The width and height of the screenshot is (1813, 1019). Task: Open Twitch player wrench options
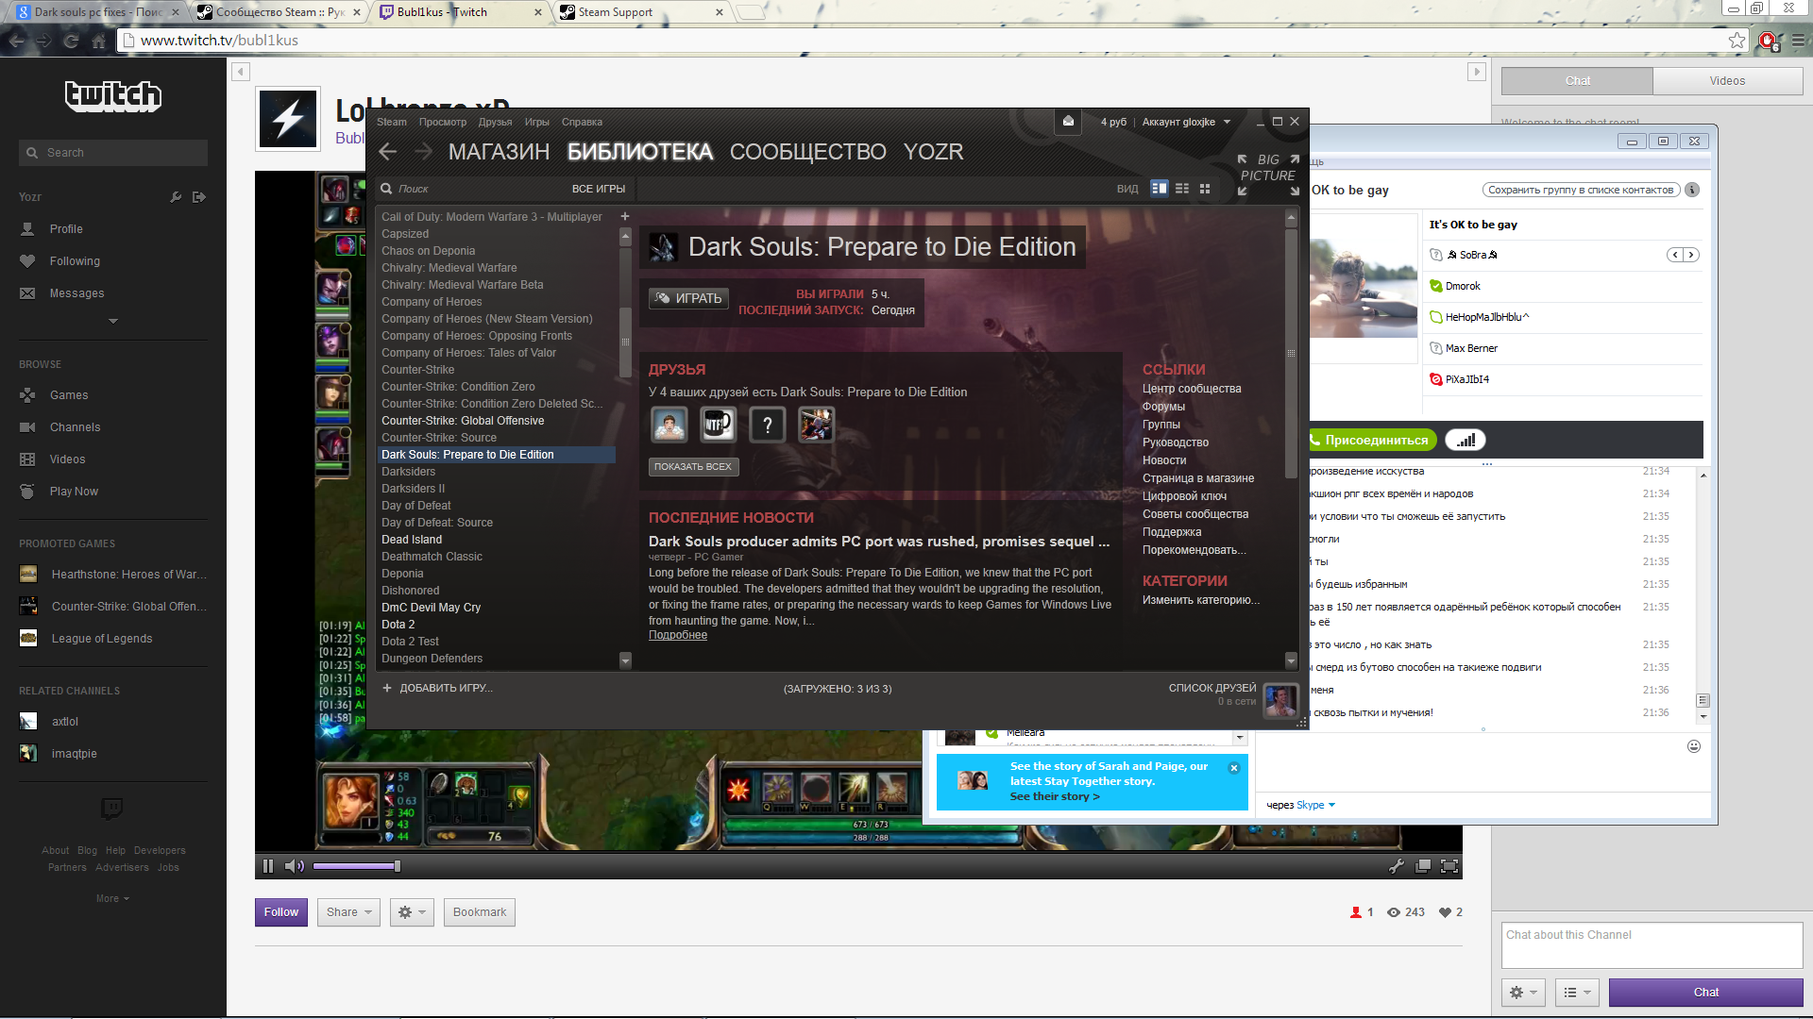click(x=1397, y=866)
